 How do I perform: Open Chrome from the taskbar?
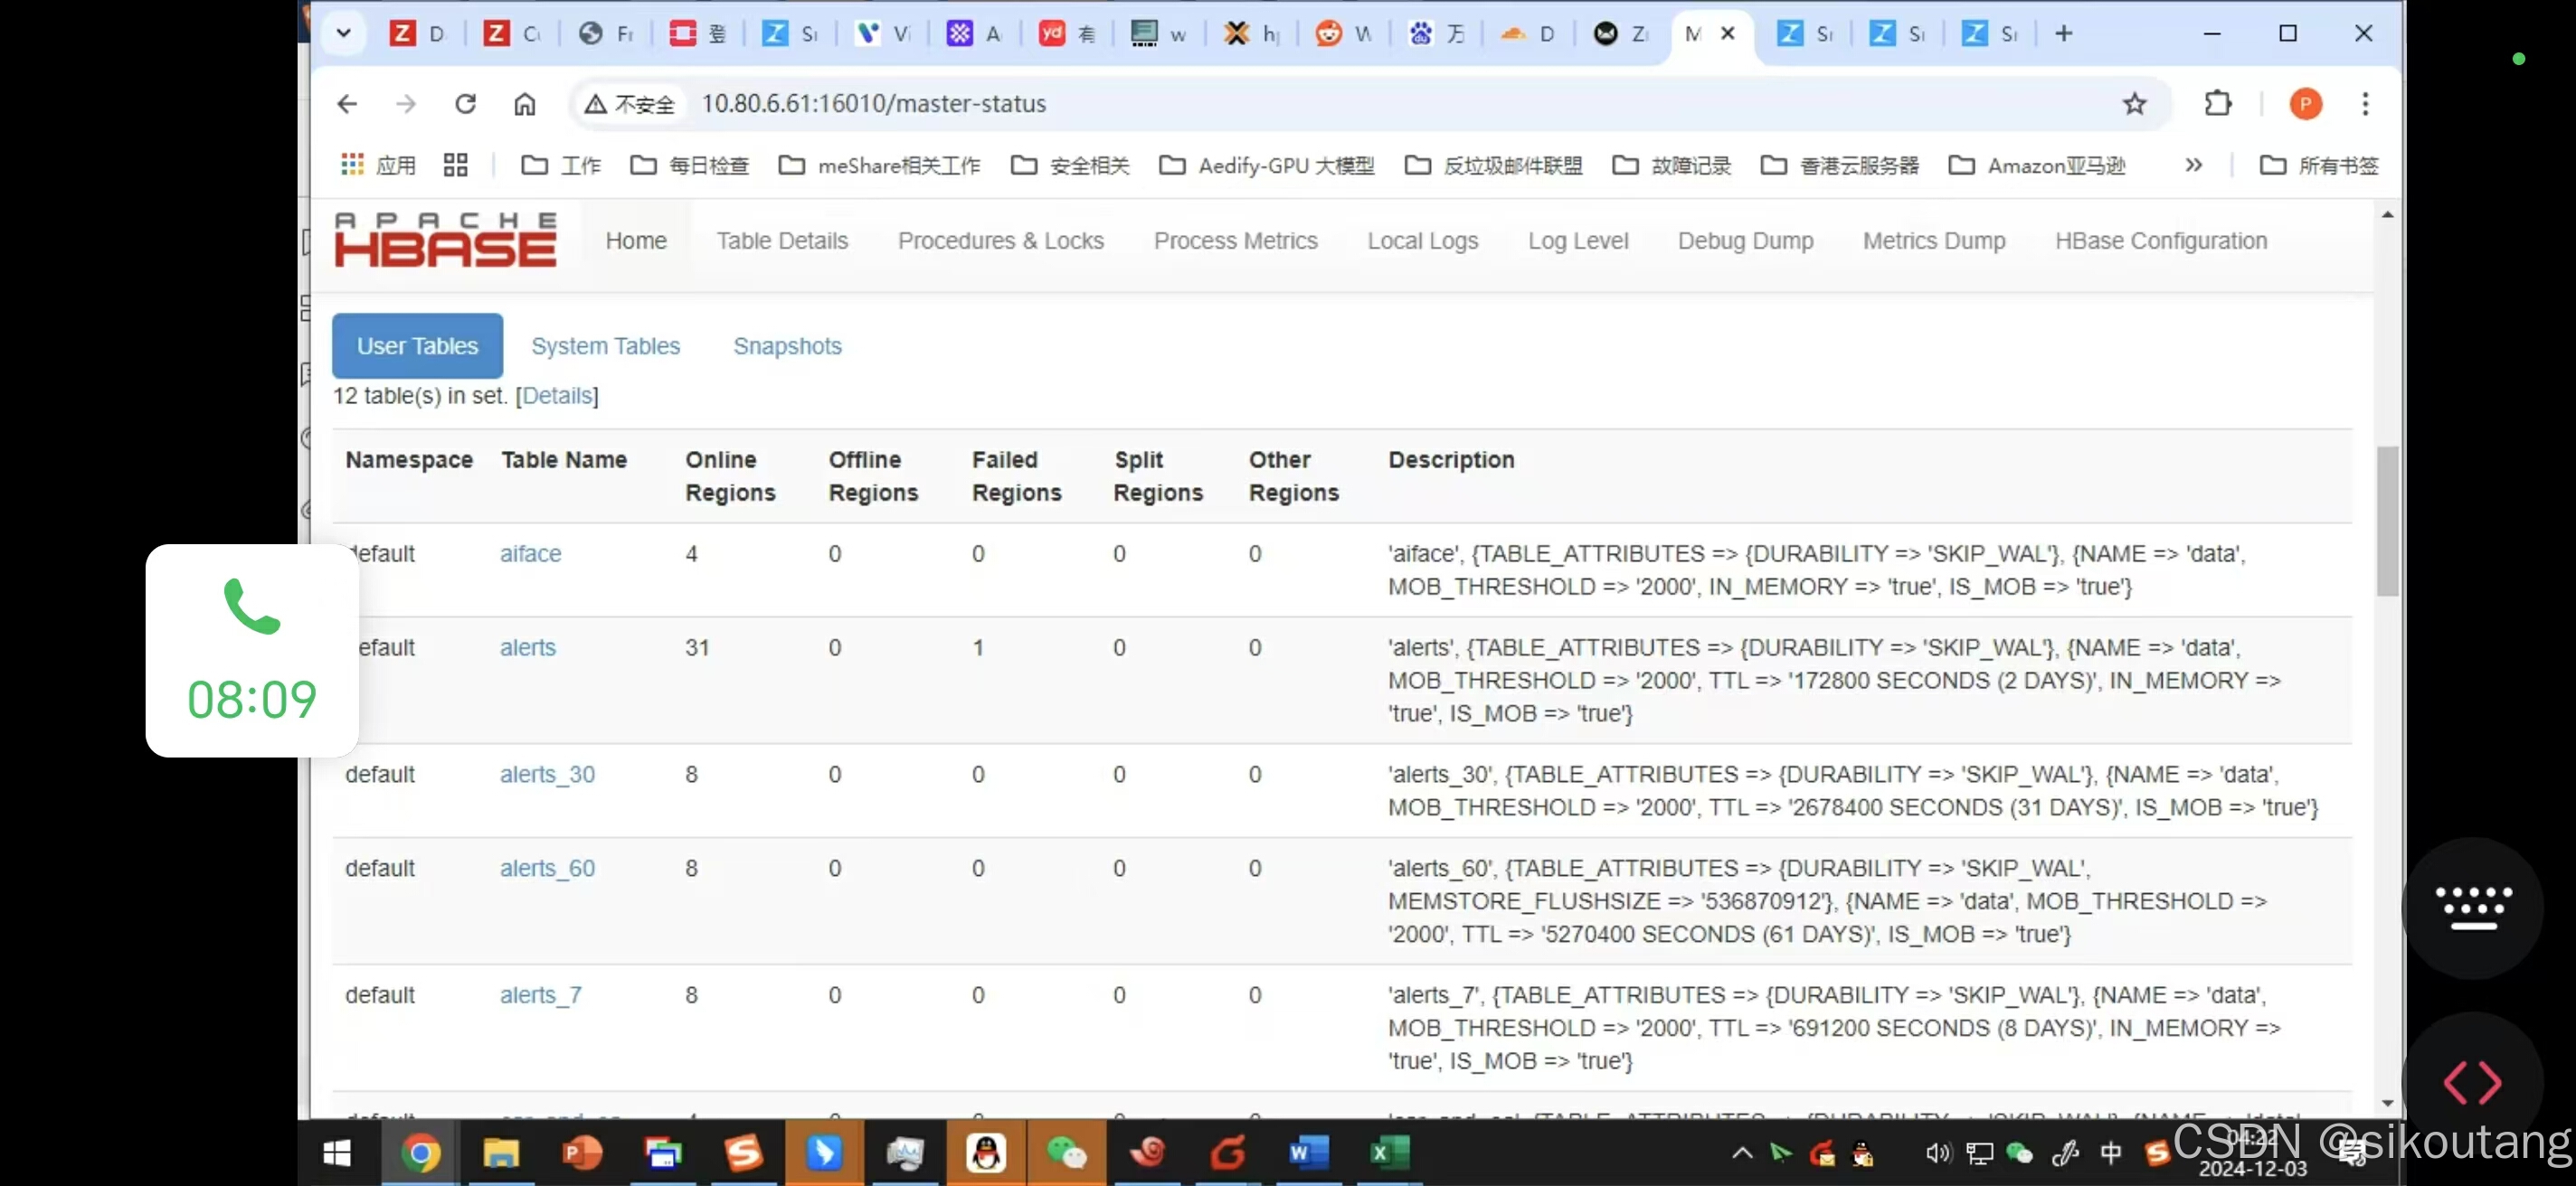pyautogui.click(x=421, y=1153)
